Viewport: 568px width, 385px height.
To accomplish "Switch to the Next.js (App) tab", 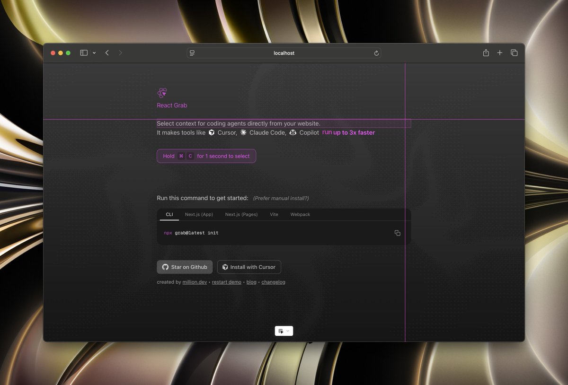I will point(199,214).
